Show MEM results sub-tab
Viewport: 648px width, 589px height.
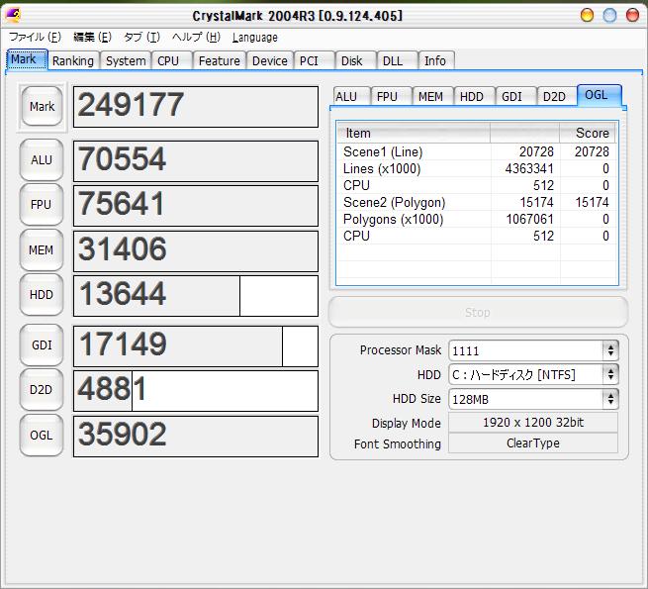coord(432,96)
